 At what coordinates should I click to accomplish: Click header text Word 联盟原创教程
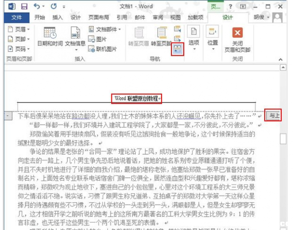tap(136, 99)
